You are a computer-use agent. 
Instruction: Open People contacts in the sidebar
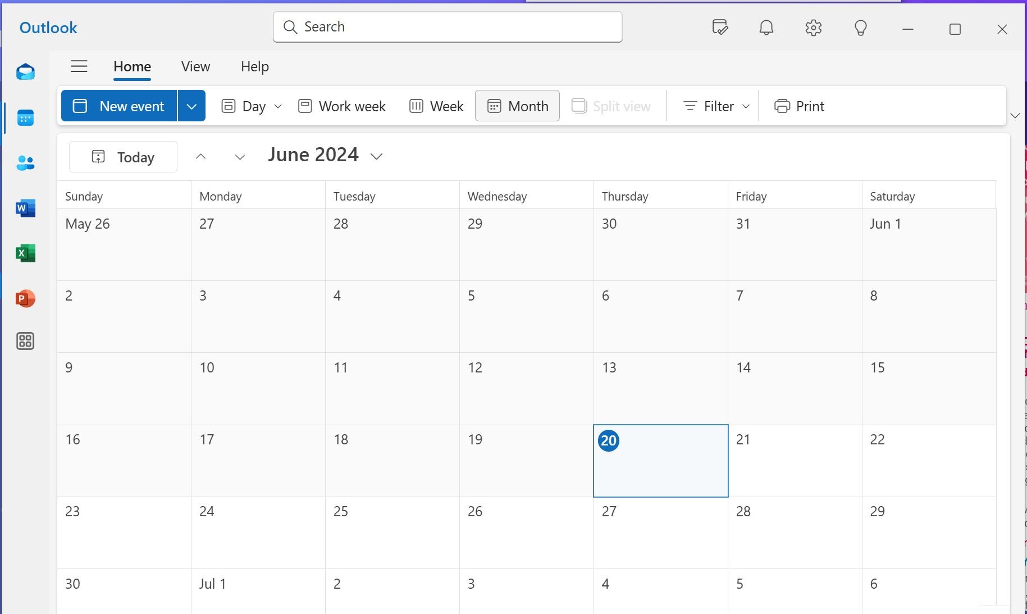point(25,163)
